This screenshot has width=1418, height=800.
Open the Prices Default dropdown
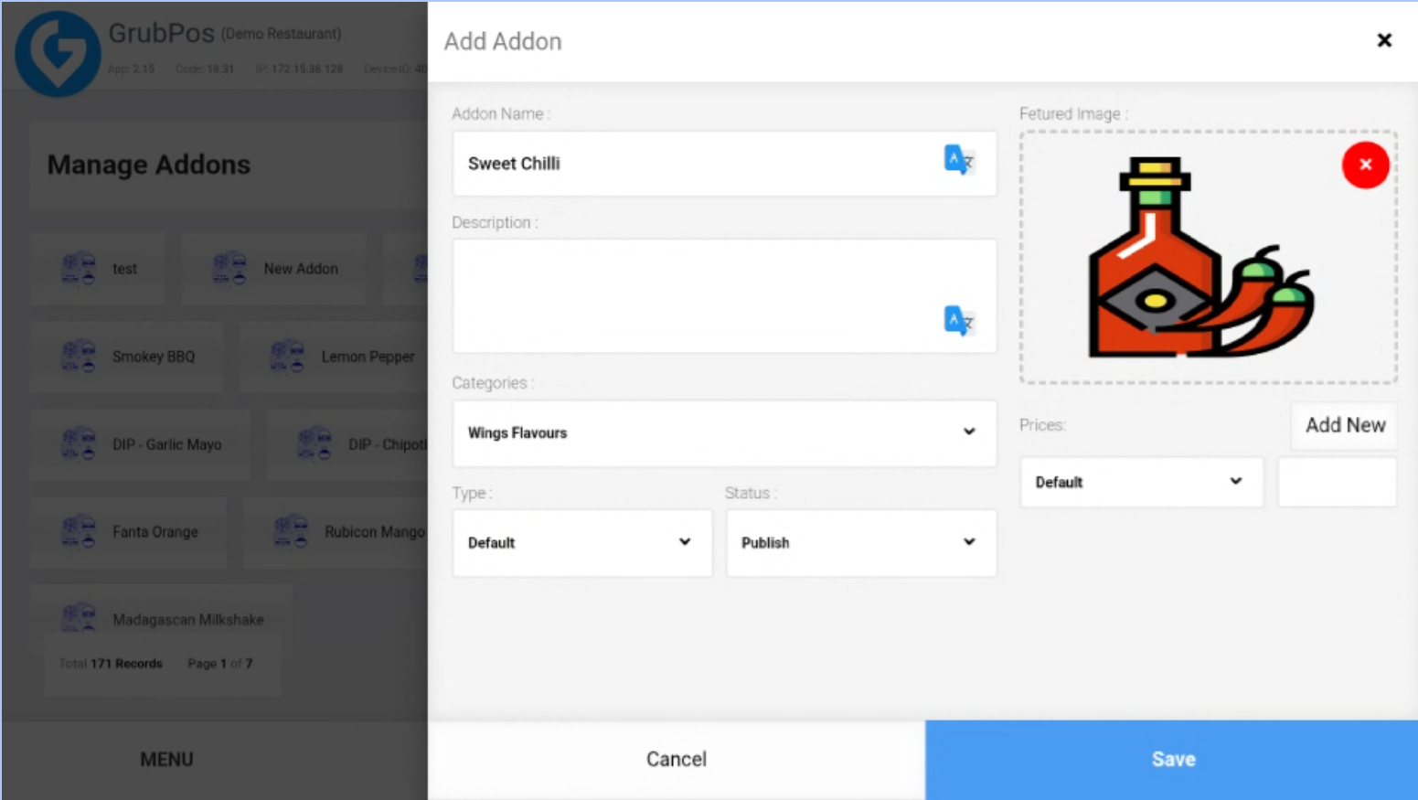[x=1141, y=482]
